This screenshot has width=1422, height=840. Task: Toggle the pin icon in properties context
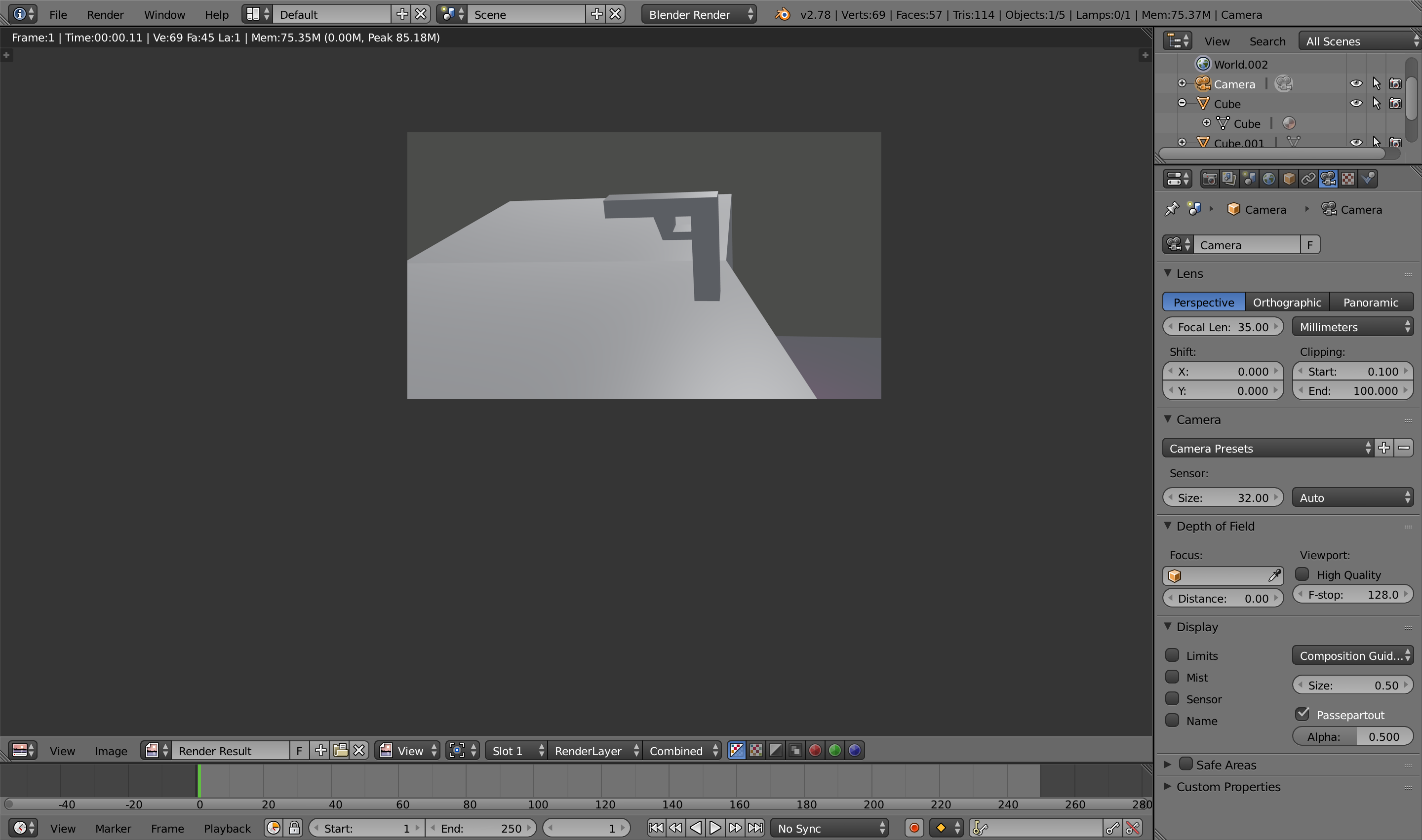point(1171,209)
